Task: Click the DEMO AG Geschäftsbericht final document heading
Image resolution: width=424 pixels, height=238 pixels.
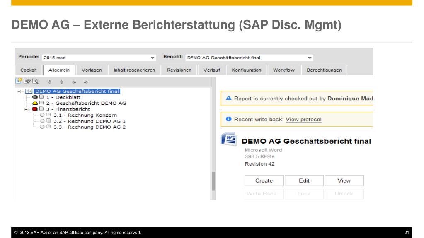Action: (306, 141)
